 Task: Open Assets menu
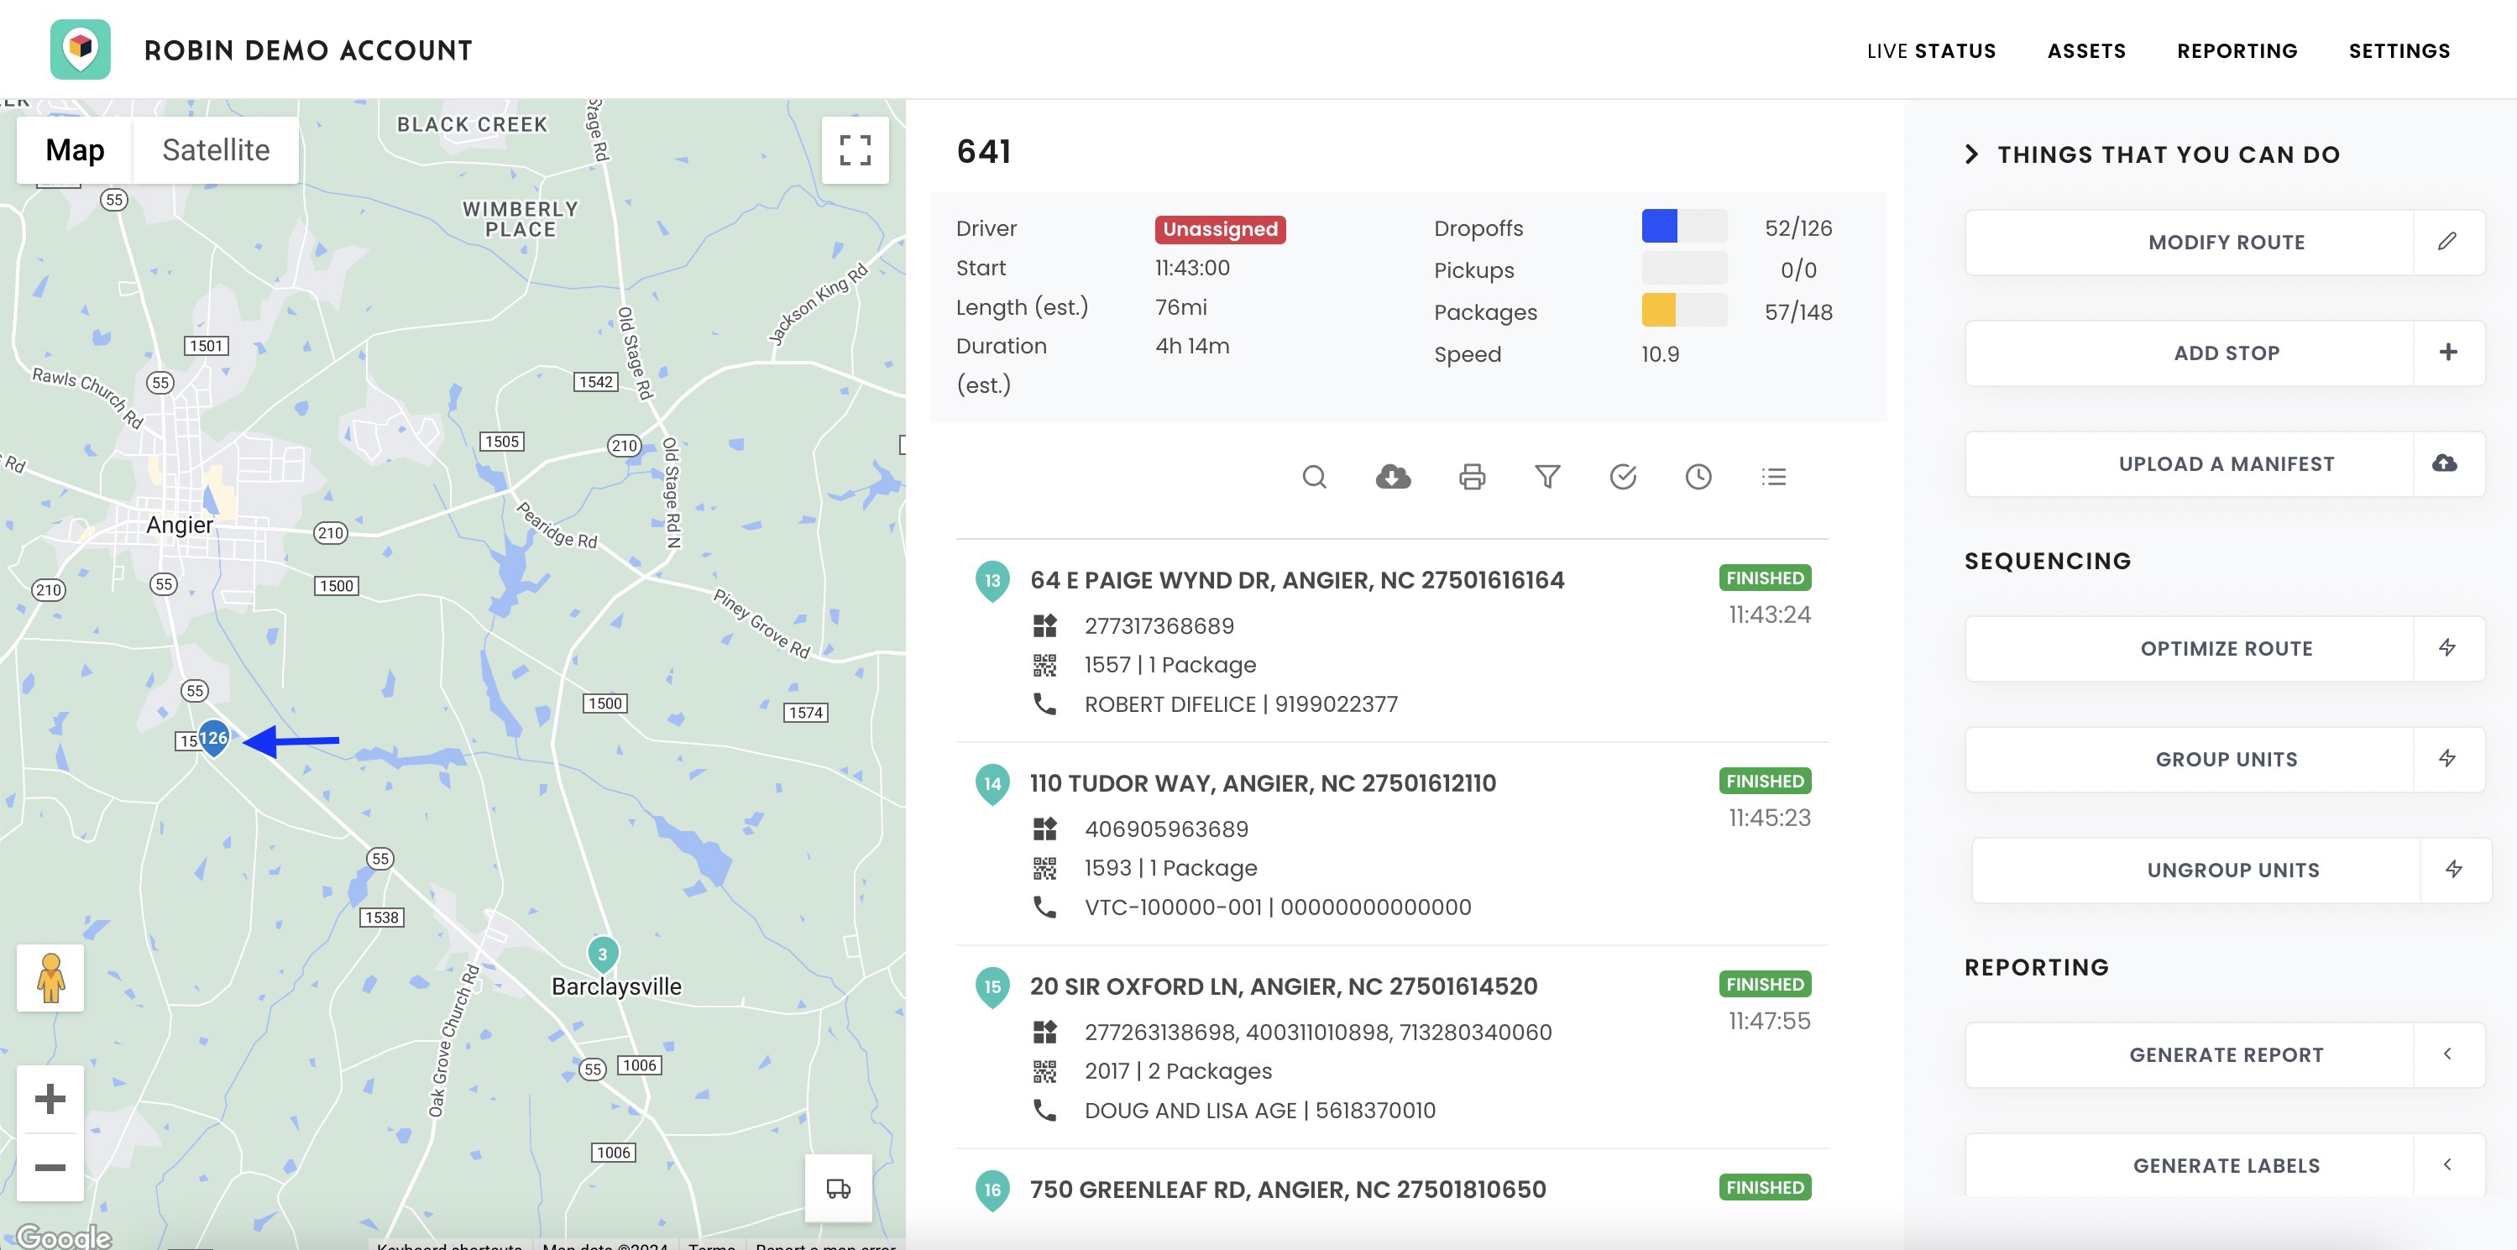tap(2086, 51)
